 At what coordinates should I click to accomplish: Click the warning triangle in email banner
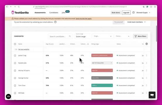pyautogui.click(x=13, y=19)
